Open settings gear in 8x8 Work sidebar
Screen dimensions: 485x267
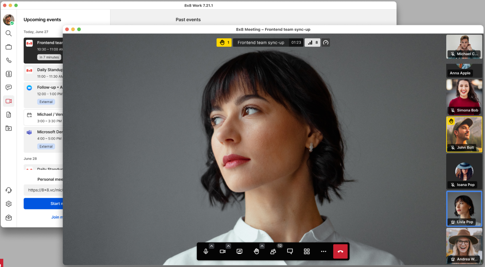[x=9, y=204]
